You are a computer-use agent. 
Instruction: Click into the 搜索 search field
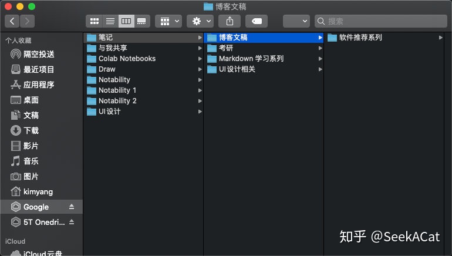(381, 21)
